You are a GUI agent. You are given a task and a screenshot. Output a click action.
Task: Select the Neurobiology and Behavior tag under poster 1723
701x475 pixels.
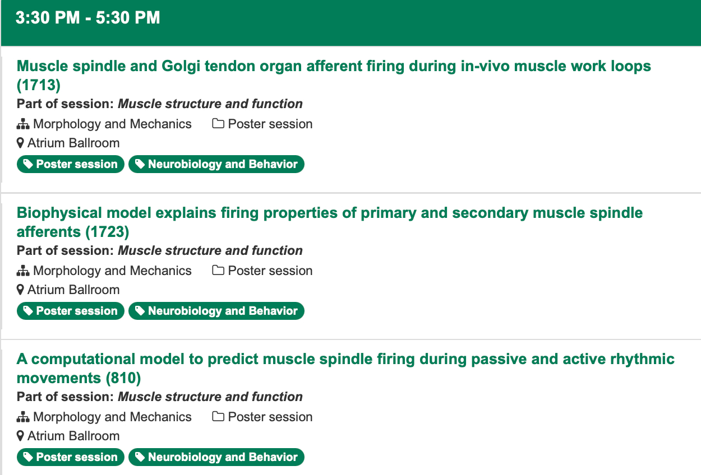[x=216, y=311]
